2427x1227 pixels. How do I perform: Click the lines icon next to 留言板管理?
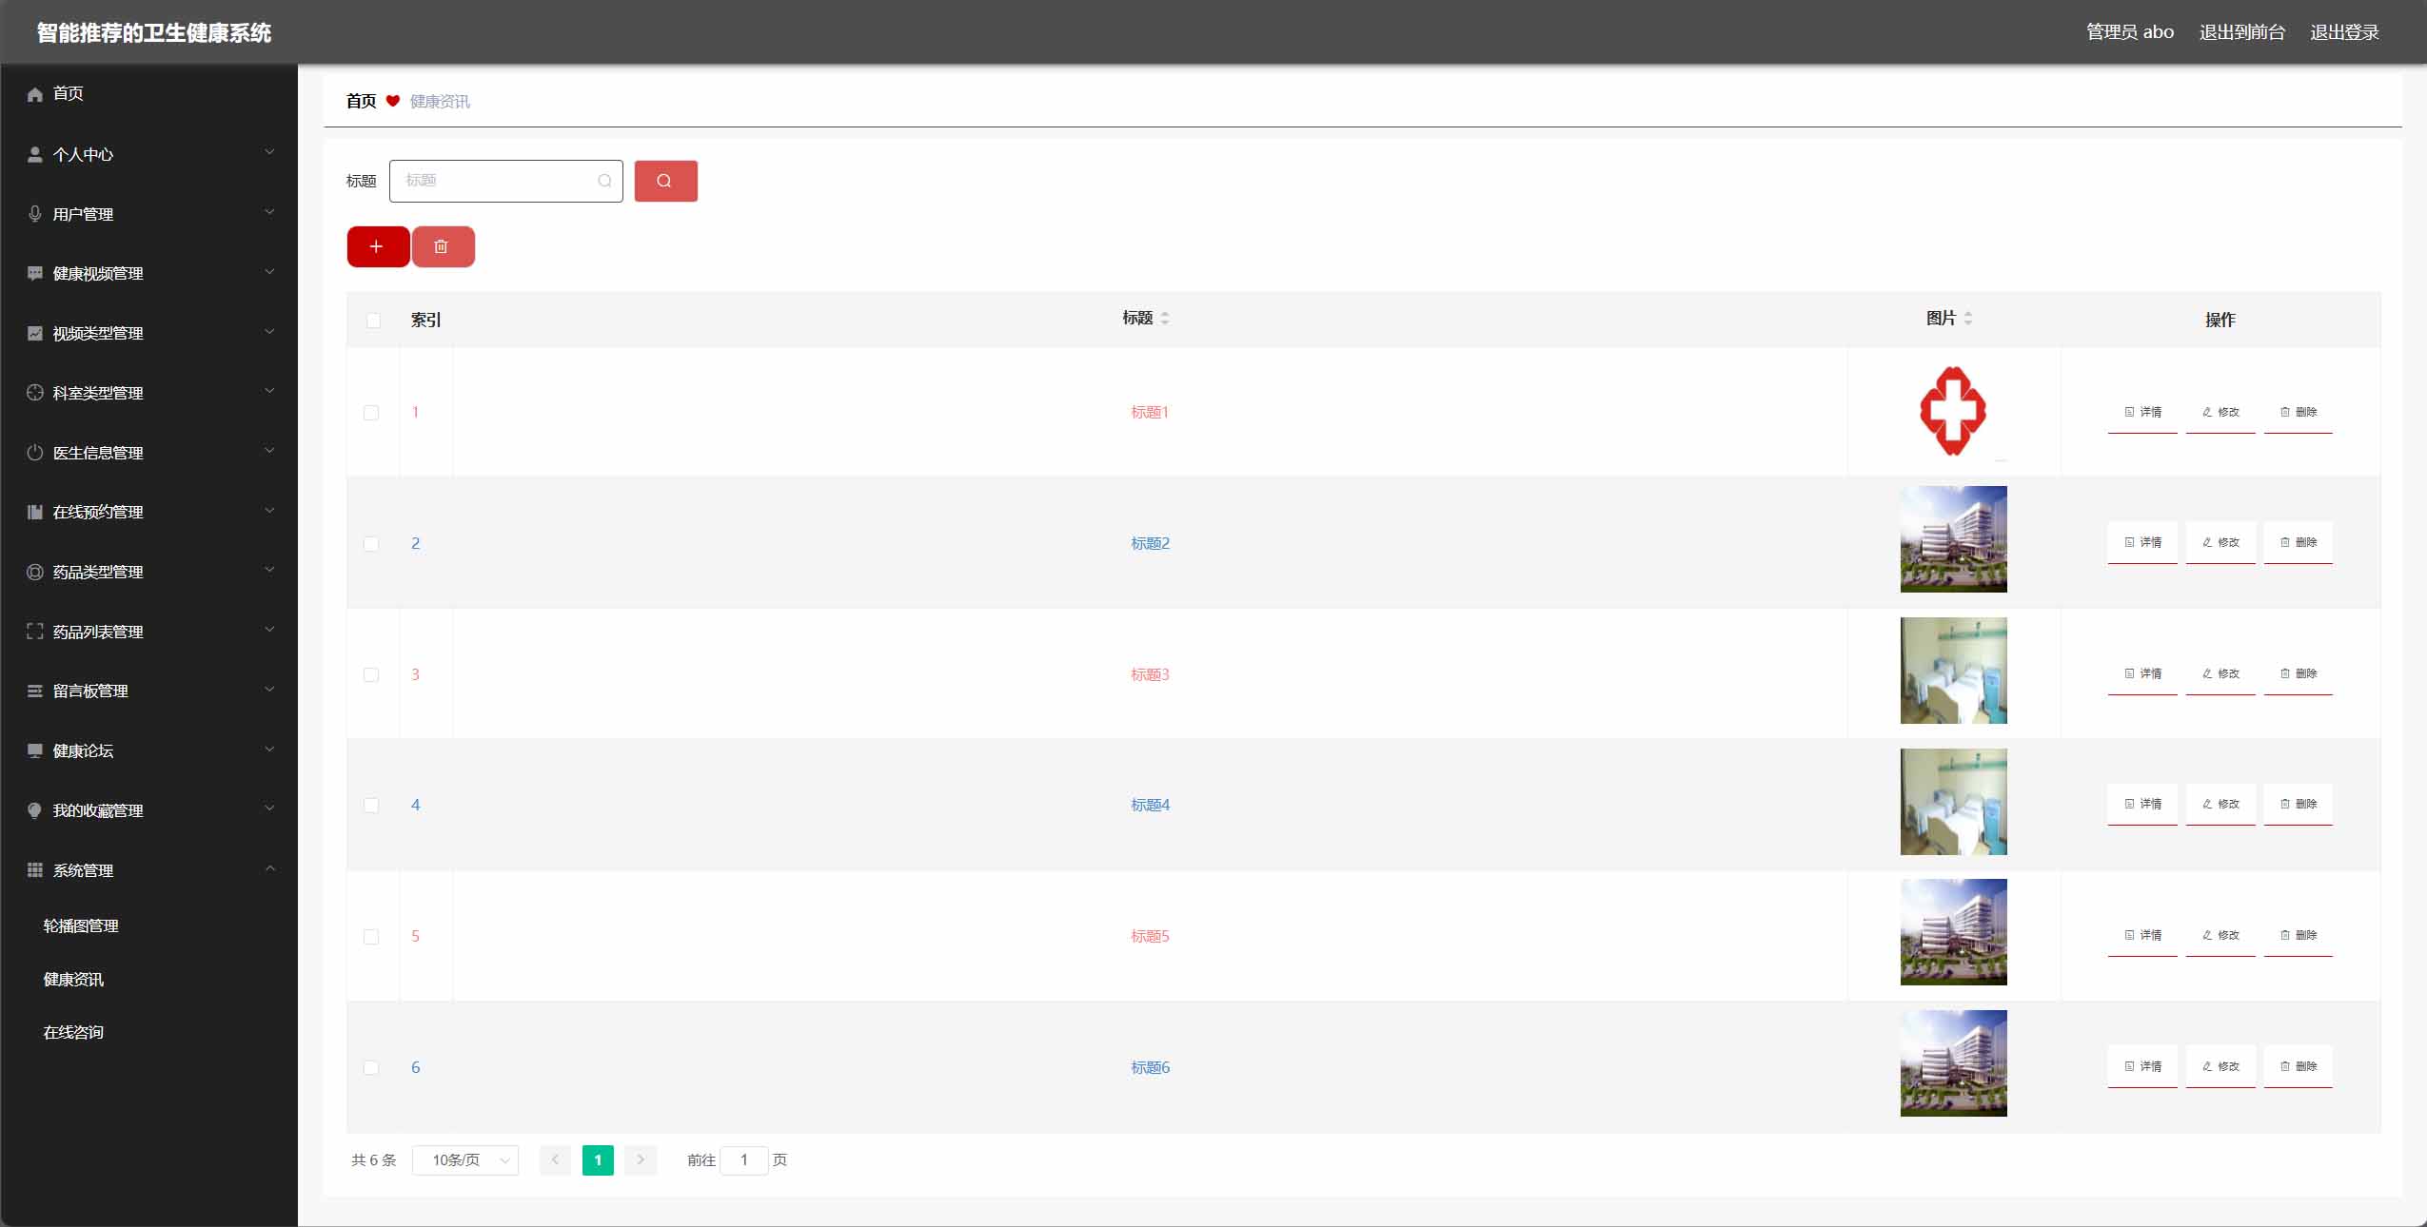[35, 691]
